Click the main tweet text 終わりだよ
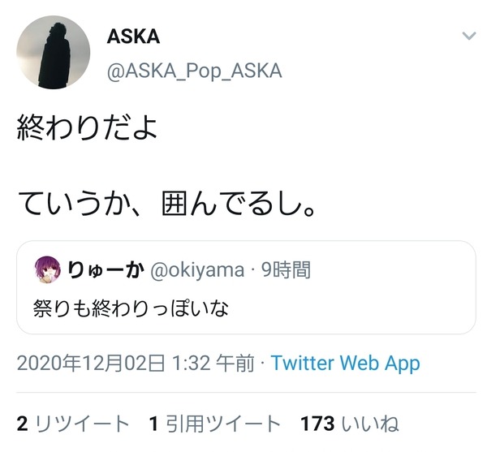 coord(87,128)
